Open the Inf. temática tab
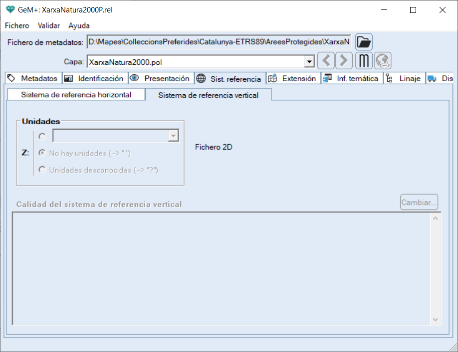The height and width of the screenshot is (352, 458). 351,79
